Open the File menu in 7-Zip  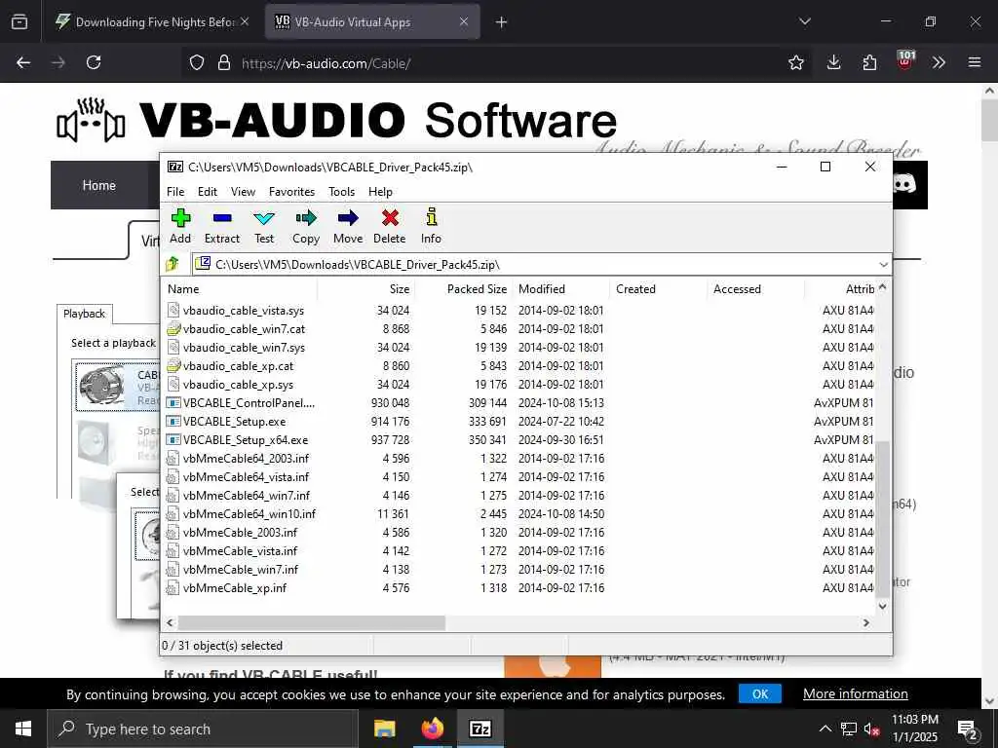[x=175, y=192]
